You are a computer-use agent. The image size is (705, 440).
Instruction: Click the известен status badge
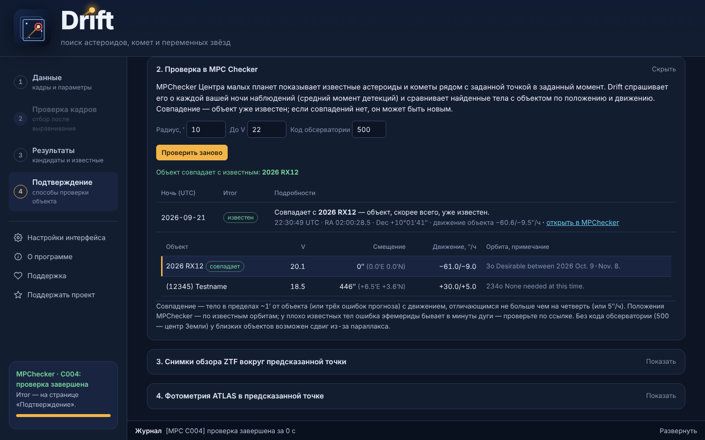pyautogui.click(x=240, y=218)
